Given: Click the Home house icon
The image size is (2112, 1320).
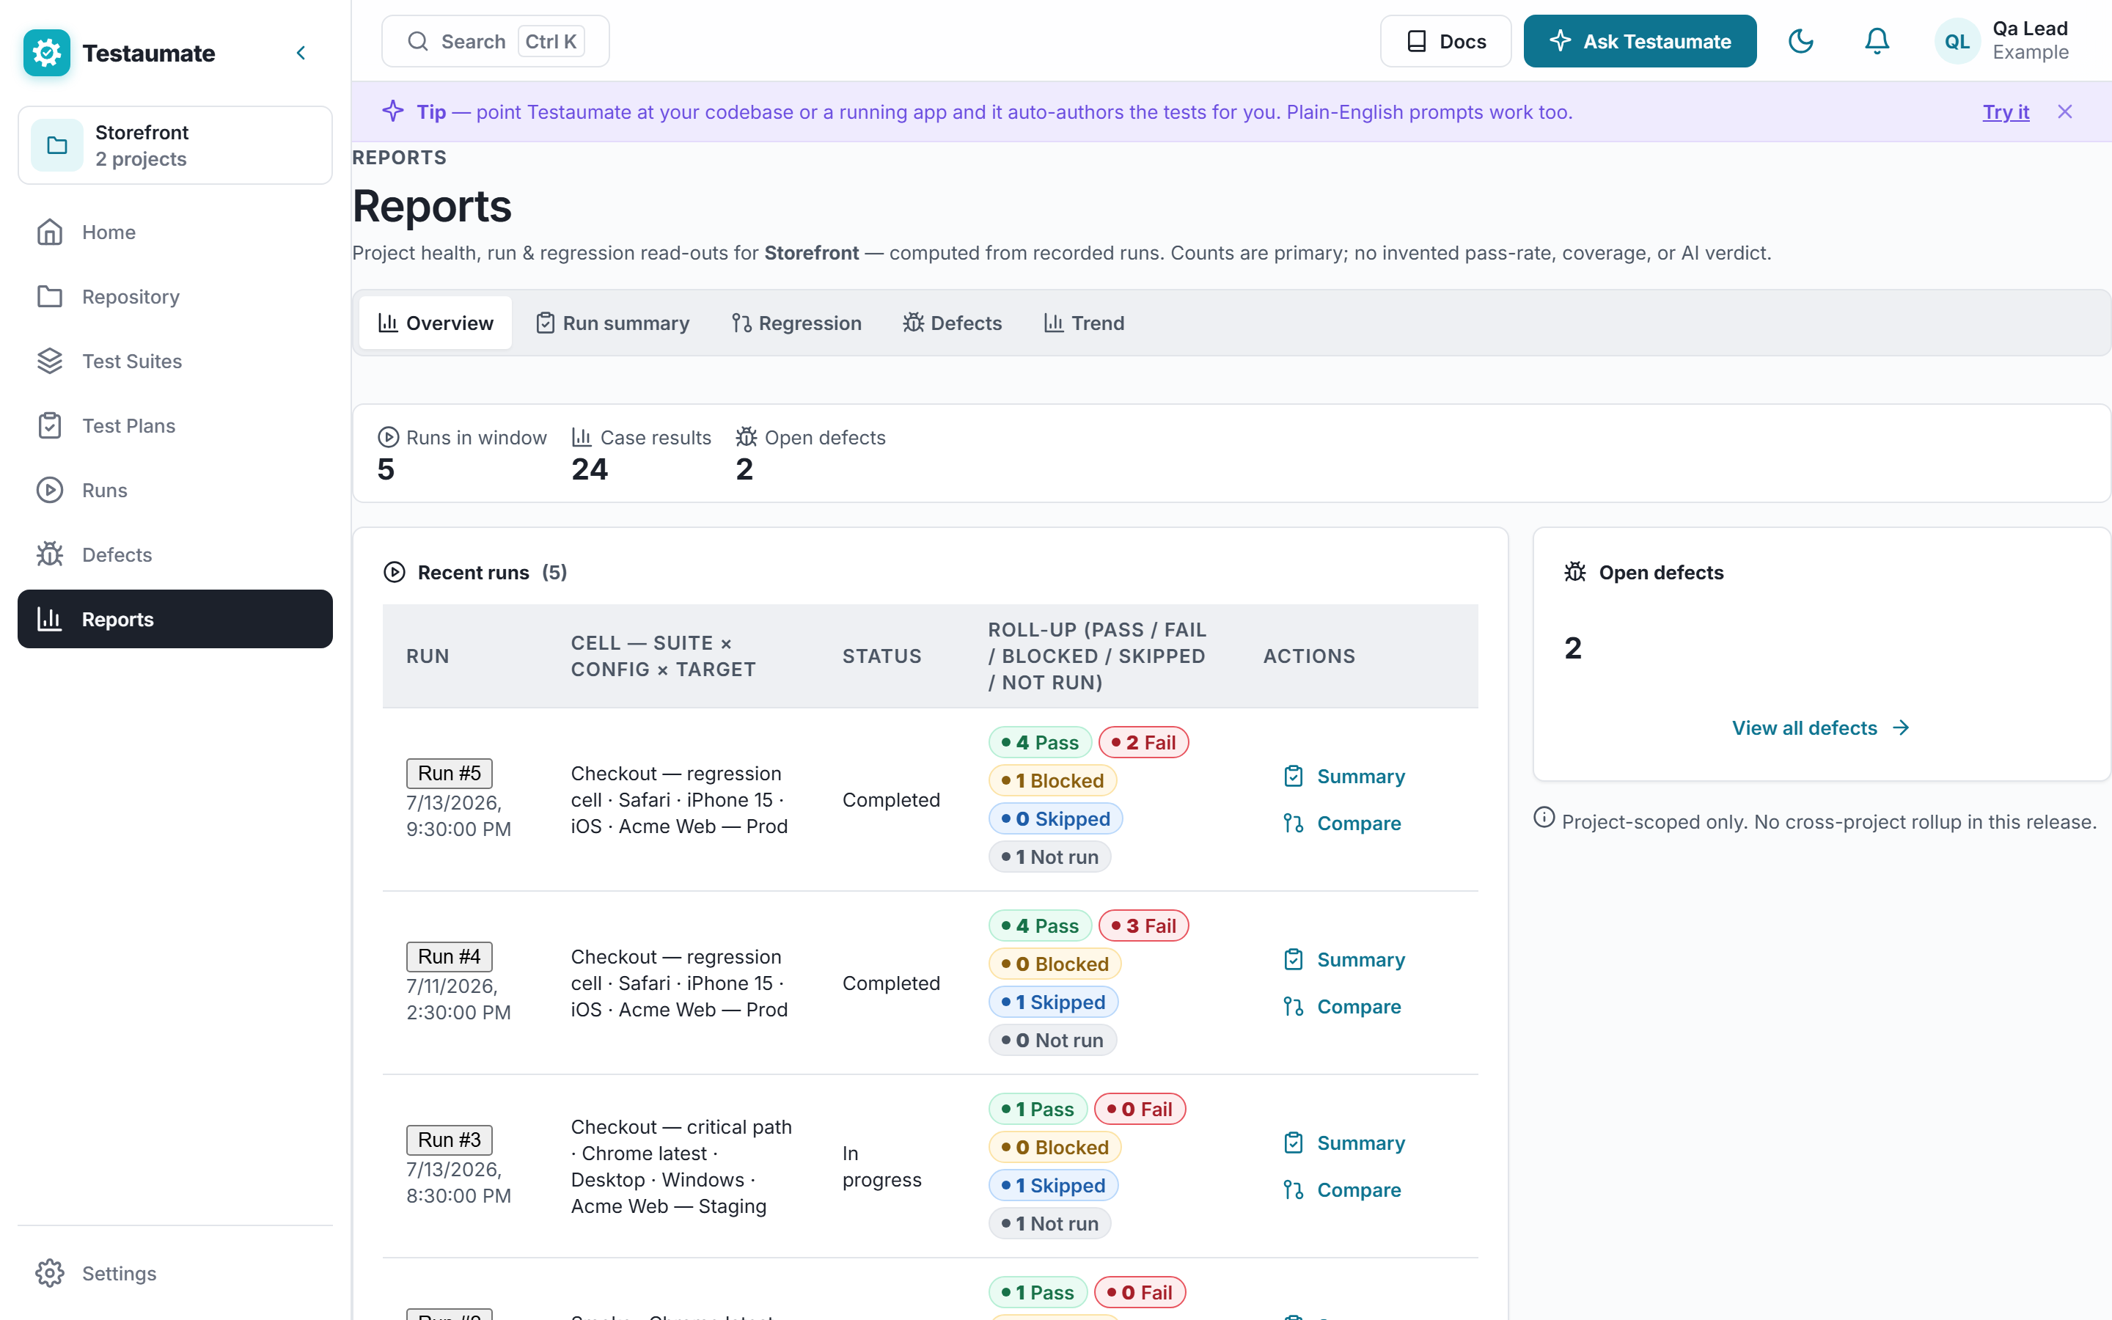Looking at the screenshot, I should (x=50, y=232).
